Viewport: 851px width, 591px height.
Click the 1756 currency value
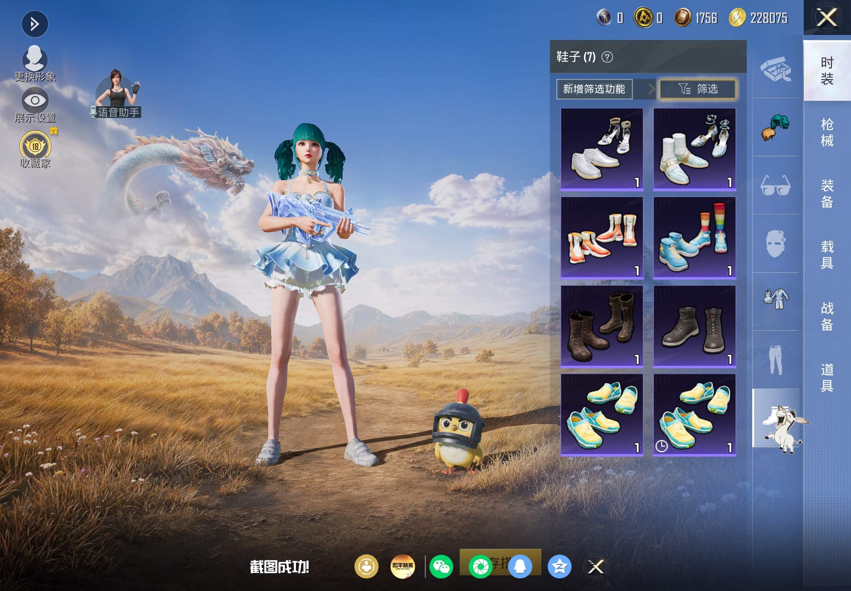point(706,18)
